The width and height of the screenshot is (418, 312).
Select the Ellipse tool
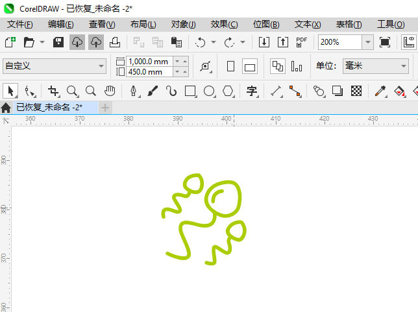tap(209, 91)
